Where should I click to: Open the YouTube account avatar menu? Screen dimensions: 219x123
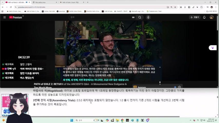[212, 17]
